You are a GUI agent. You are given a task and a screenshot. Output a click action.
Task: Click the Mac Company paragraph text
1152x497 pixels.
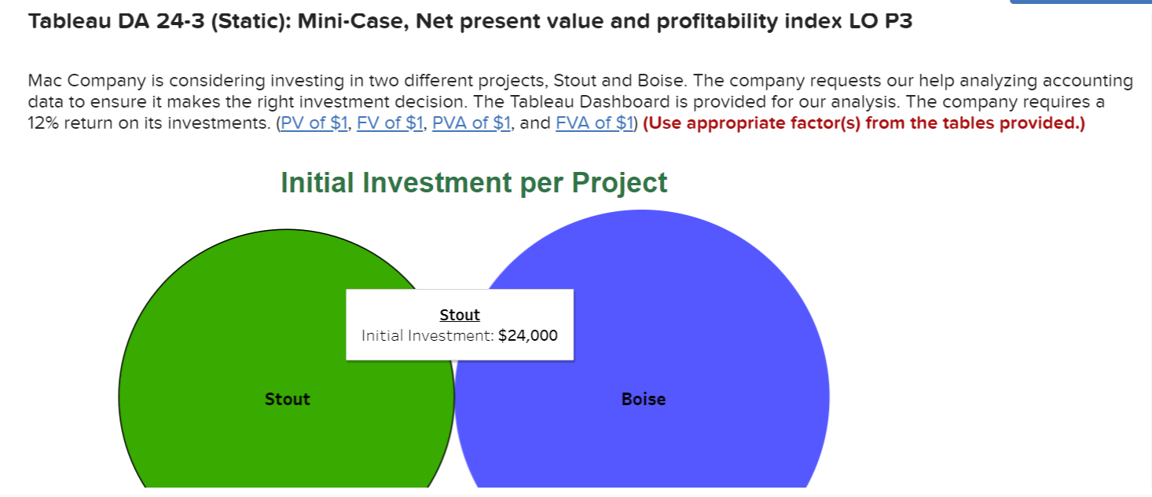pos(314,80)
